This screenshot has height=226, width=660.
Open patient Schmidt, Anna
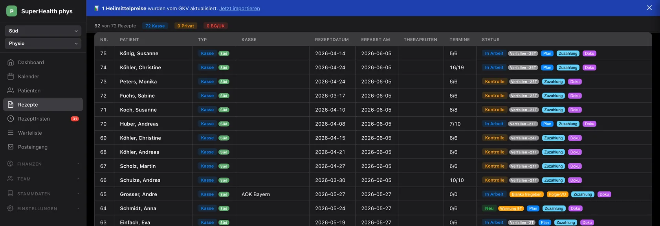(138, 208)
